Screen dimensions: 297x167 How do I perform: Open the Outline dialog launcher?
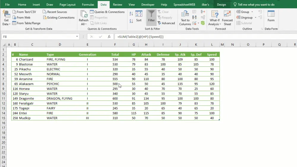pyautogui.click(x=262, y=29)
